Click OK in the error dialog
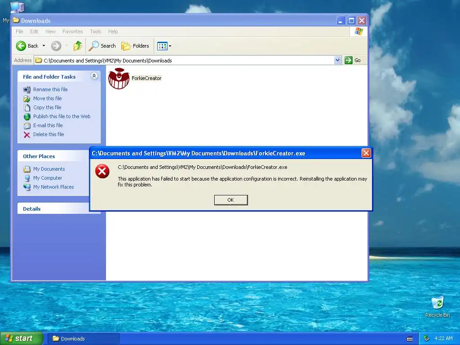The image size is (460, 345). [x=231, y=200]
